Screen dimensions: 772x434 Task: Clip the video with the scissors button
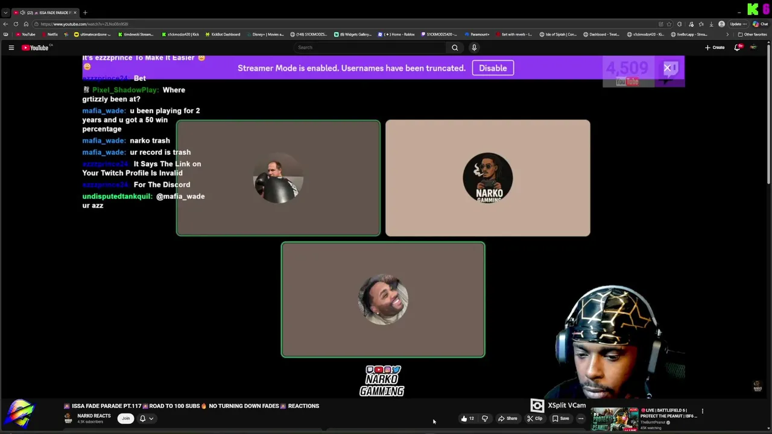click(x=534, y=418)
